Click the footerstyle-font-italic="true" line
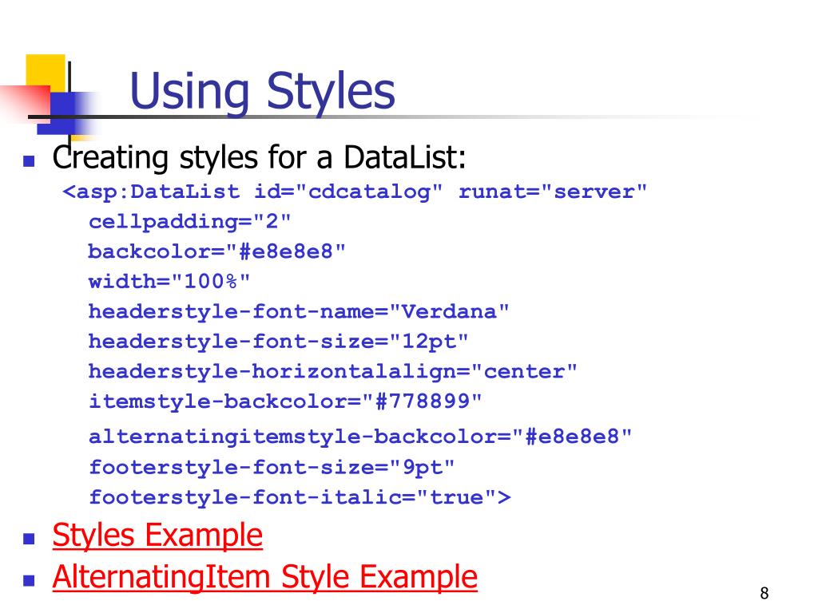The height and width of the screenshot is (613, 818). pos(300,497)
